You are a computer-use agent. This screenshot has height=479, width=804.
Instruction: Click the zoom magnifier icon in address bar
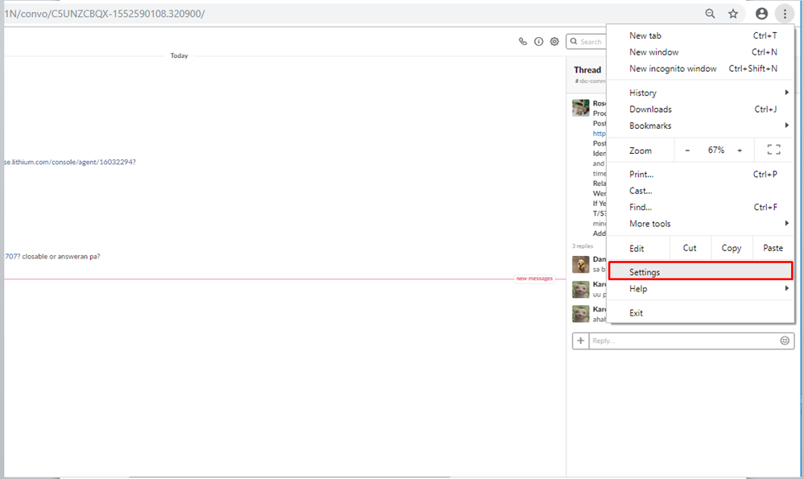click(710, 14)
